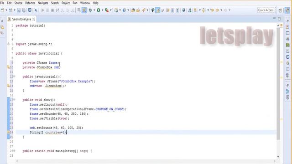Click the Restore icon in left sidebar
This screenshot has width=292, height=164.
click(x=2, y=21)
